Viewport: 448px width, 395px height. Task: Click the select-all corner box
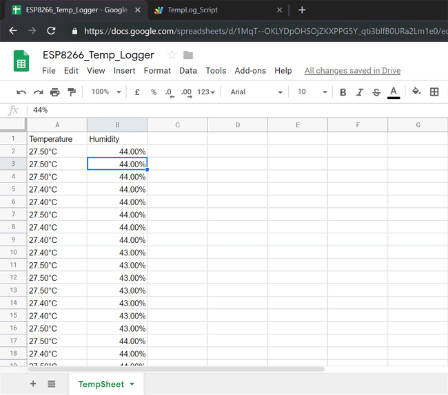point(12,125)
